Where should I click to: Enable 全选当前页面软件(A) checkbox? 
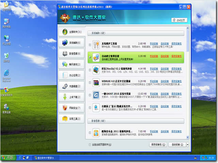(x=90, y=145)
